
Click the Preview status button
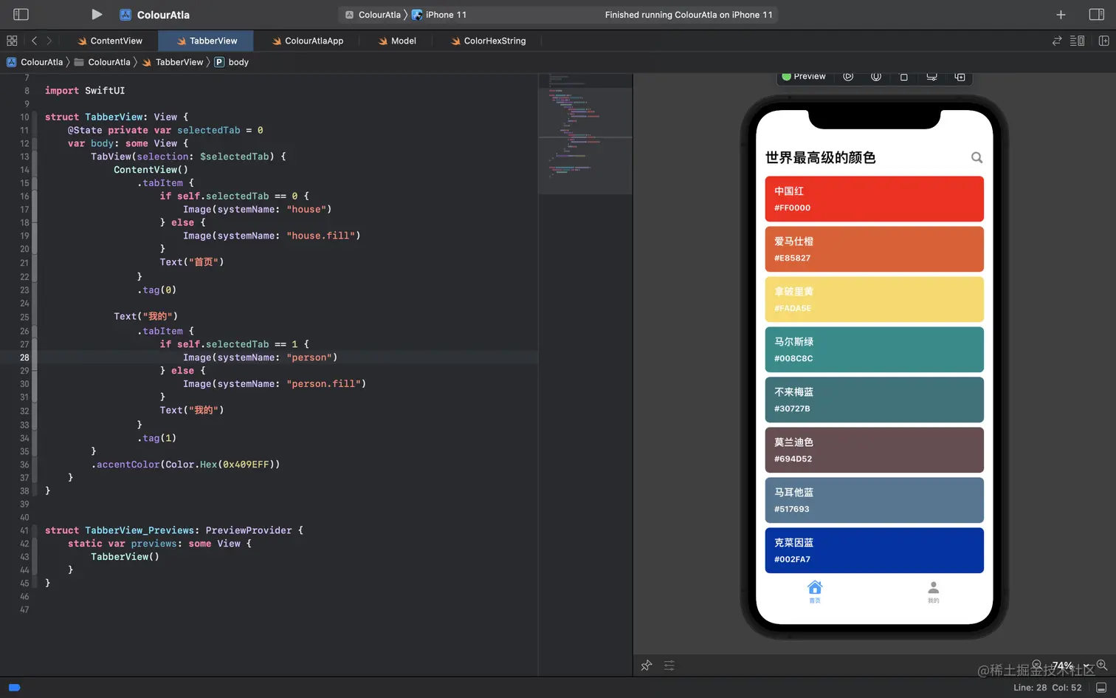click(x=804, y=76)
